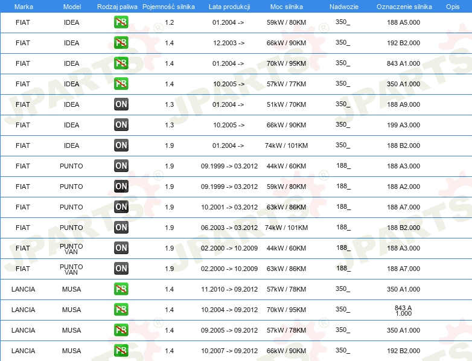Click the Oznaczenie silnika column header
Image resolution: width=472 pixels, height=361 pixels.
(x=404, y=7)
